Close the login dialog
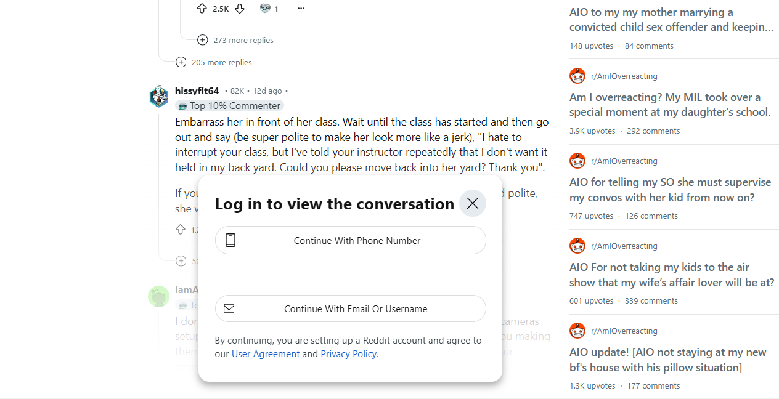The width and height of the screenshot is (779, 399). click(472, 203)
